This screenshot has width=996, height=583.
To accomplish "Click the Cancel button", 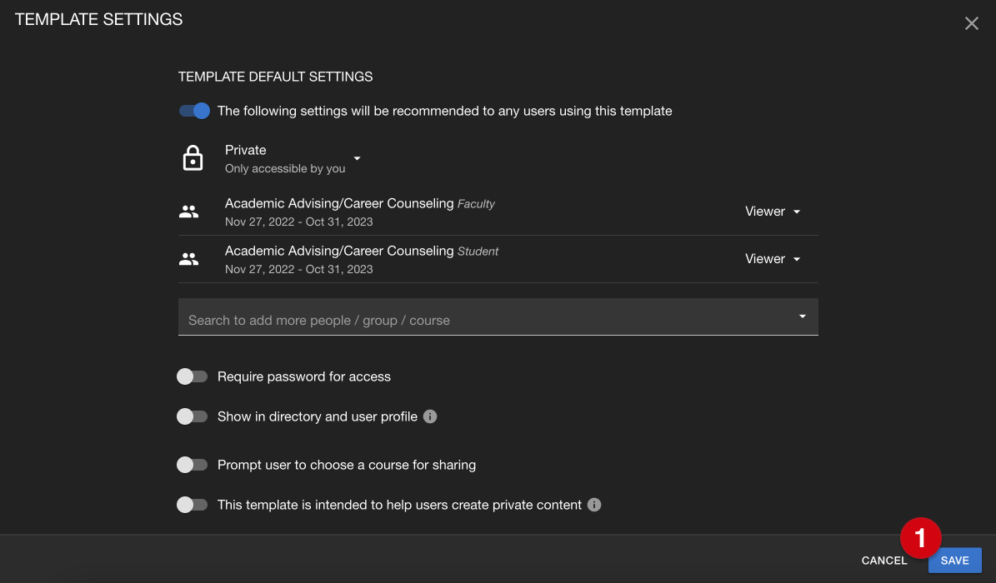I will (x=883, y=561).
